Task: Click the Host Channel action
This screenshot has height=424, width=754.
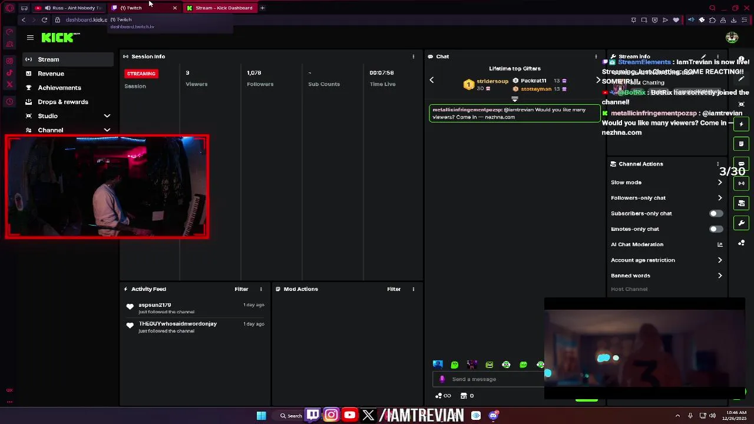Action: click(x=629, y=289)
